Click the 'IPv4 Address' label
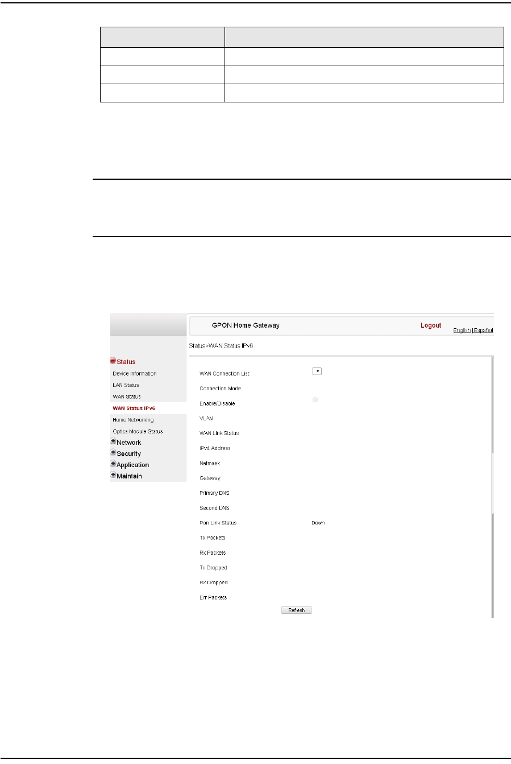This screenshot has width=511, height=764. pyautogui.click(x=215, y=448)
